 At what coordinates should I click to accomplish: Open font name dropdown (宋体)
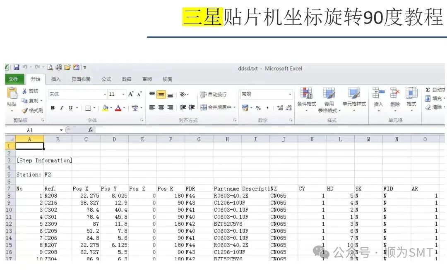coord(105,94)
